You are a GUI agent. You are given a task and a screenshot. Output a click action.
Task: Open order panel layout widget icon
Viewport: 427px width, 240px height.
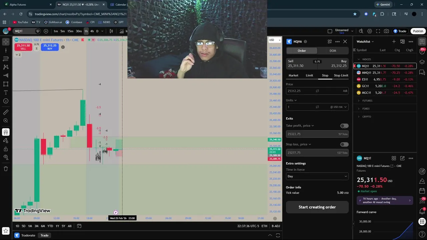(x=330, y=41)
